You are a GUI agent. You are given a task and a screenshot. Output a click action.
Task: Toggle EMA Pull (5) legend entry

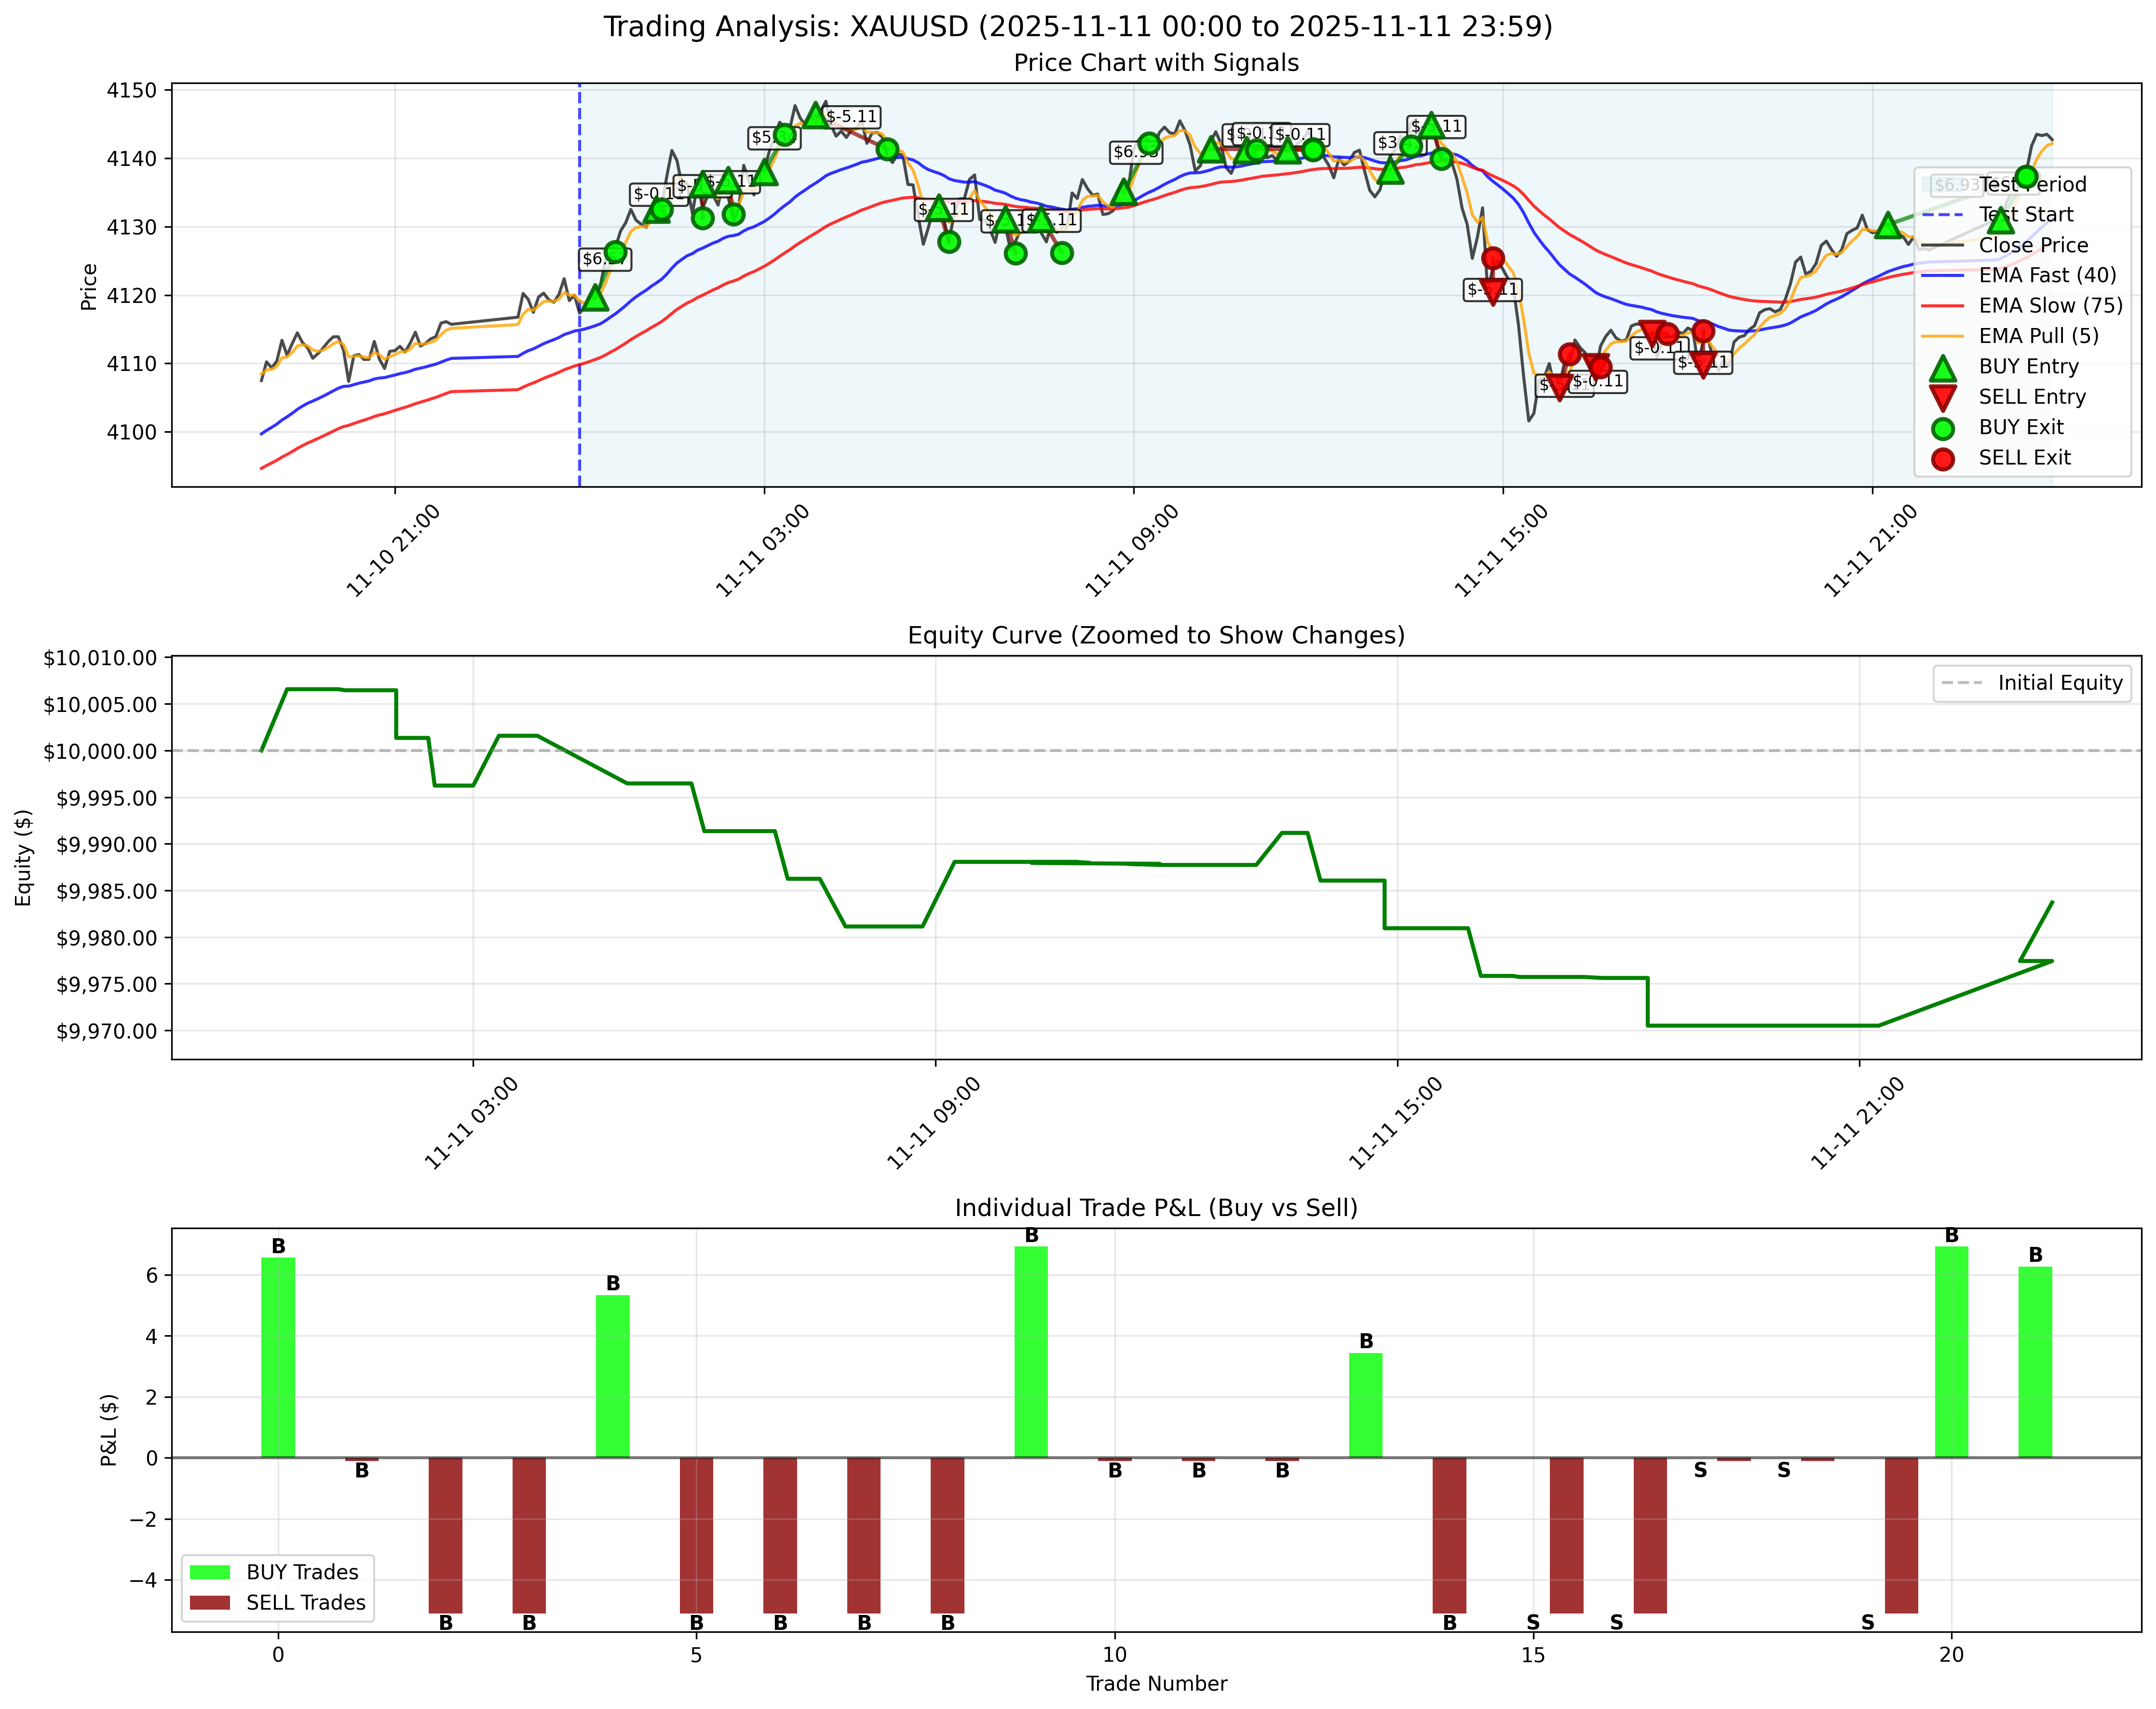1944,336
